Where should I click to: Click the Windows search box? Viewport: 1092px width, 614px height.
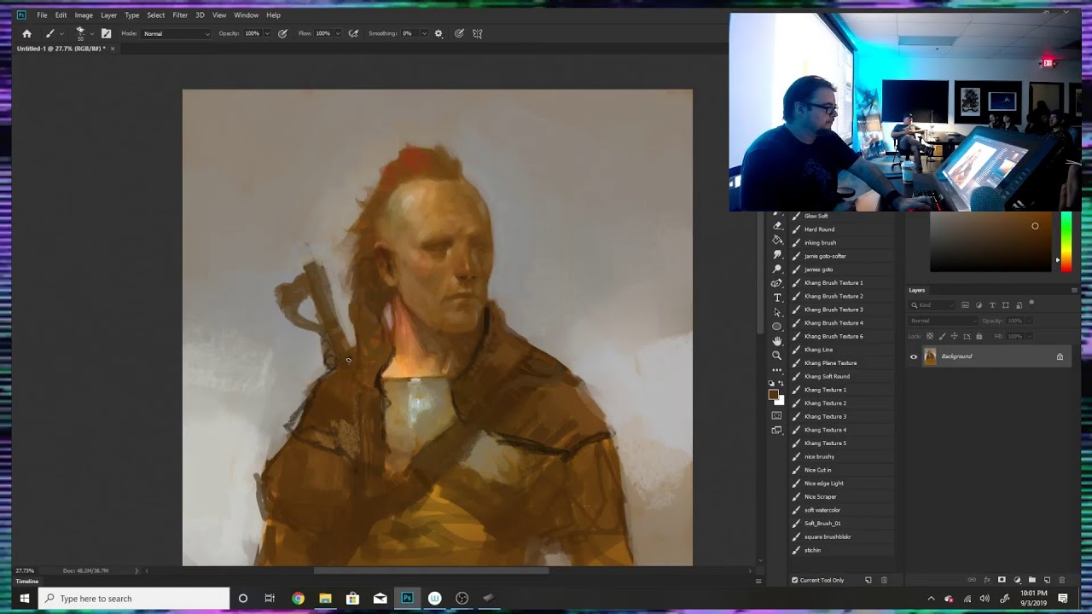pyautogui.click(x=133, y=599)
